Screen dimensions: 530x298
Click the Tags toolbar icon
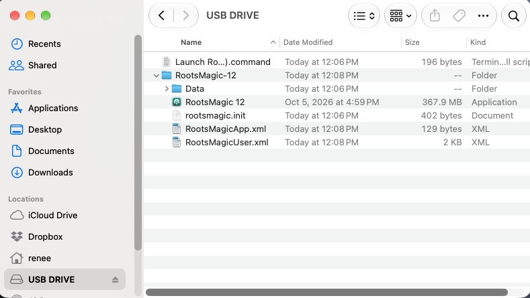coord(459,16)
